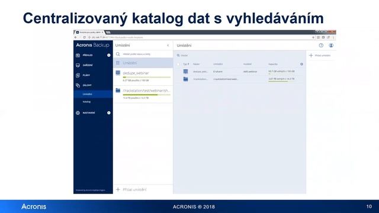Viewport: 379px width, 213px height.
Task: Click the magnifier icon in middle panel search
Action: tap(118, 54)
